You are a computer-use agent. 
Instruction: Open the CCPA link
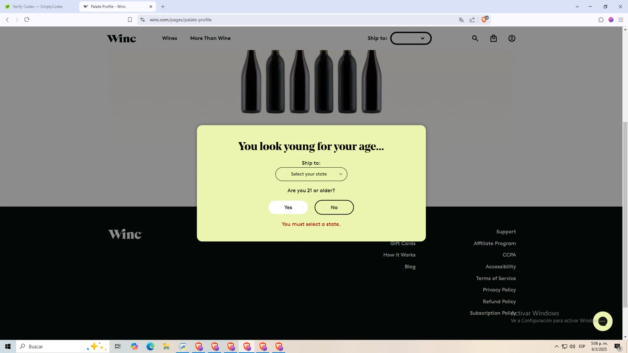point(509,255)
